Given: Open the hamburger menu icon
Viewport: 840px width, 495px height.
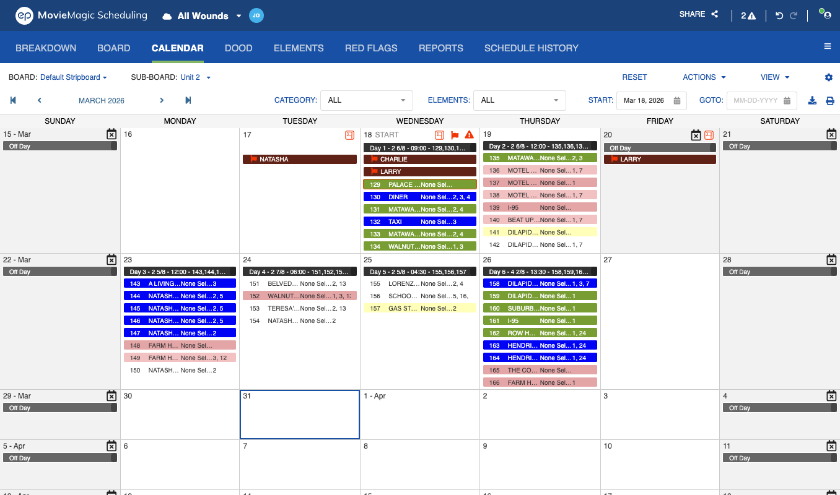Looking at the screenshot, I should click(x=827, y=46).
